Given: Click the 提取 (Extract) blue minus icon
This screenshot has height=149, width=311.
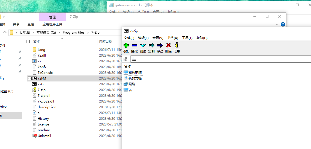Looking at the screenshot, I should tap(134, 45).
